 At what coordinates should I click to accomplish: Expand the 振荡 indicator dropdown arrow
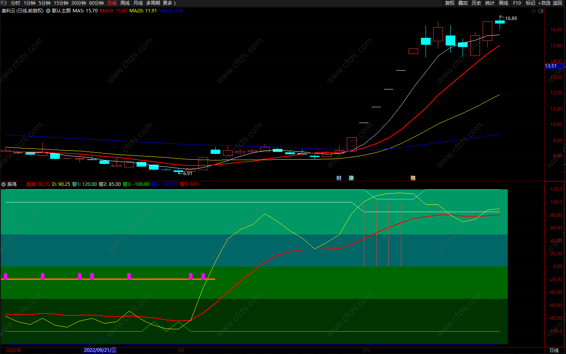click(3, 184)
